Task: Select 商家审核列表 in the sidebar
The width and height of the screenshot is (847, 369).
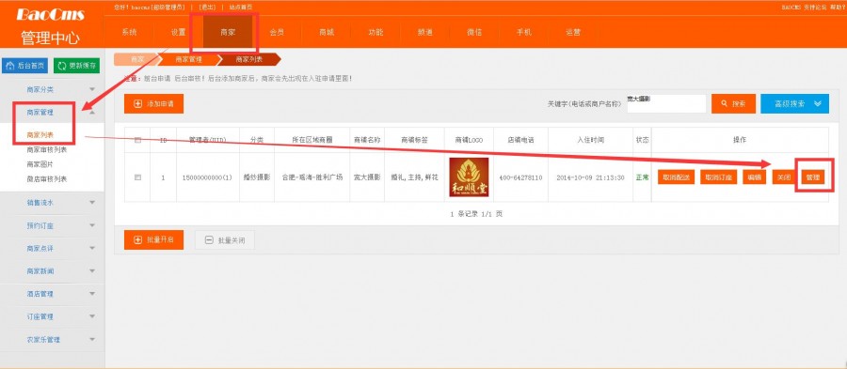Action: pos(46,149)
